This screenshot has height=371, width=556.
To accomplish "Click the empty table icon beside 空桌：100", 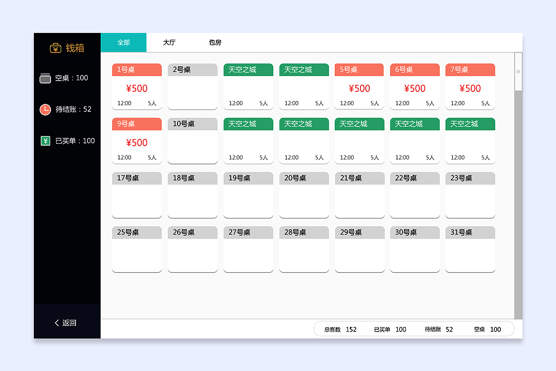I will pyautogui.click(x=45, y=78).
